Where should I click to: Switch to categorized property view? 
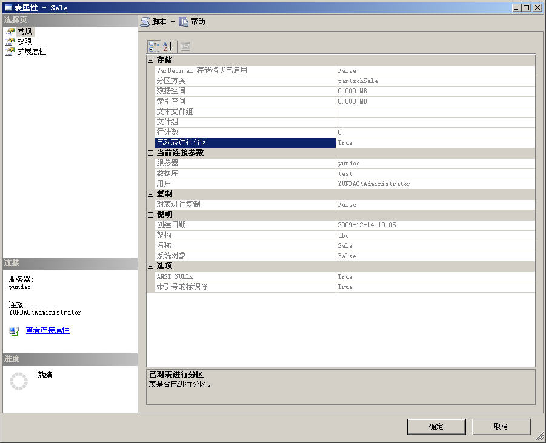pyautogui.click(x=154, y=46)
